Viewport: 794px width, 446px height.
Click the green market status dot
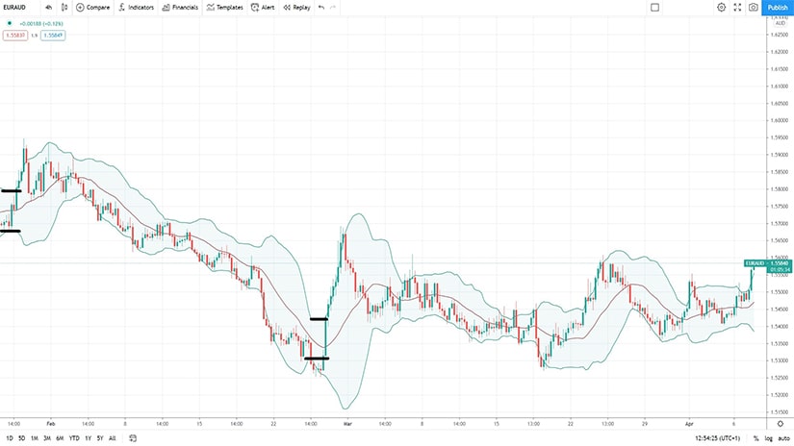tap(9, 23)
